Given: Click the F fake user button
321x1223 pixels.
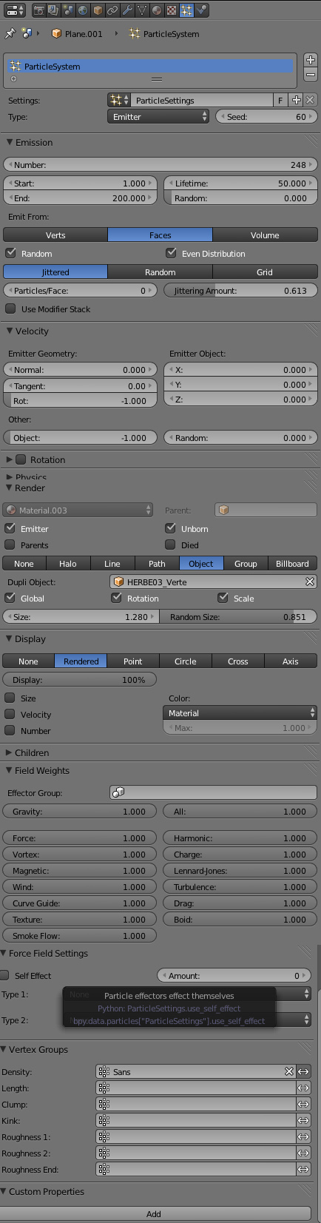Looking at the screenshot, I should (x=280, y=100).
